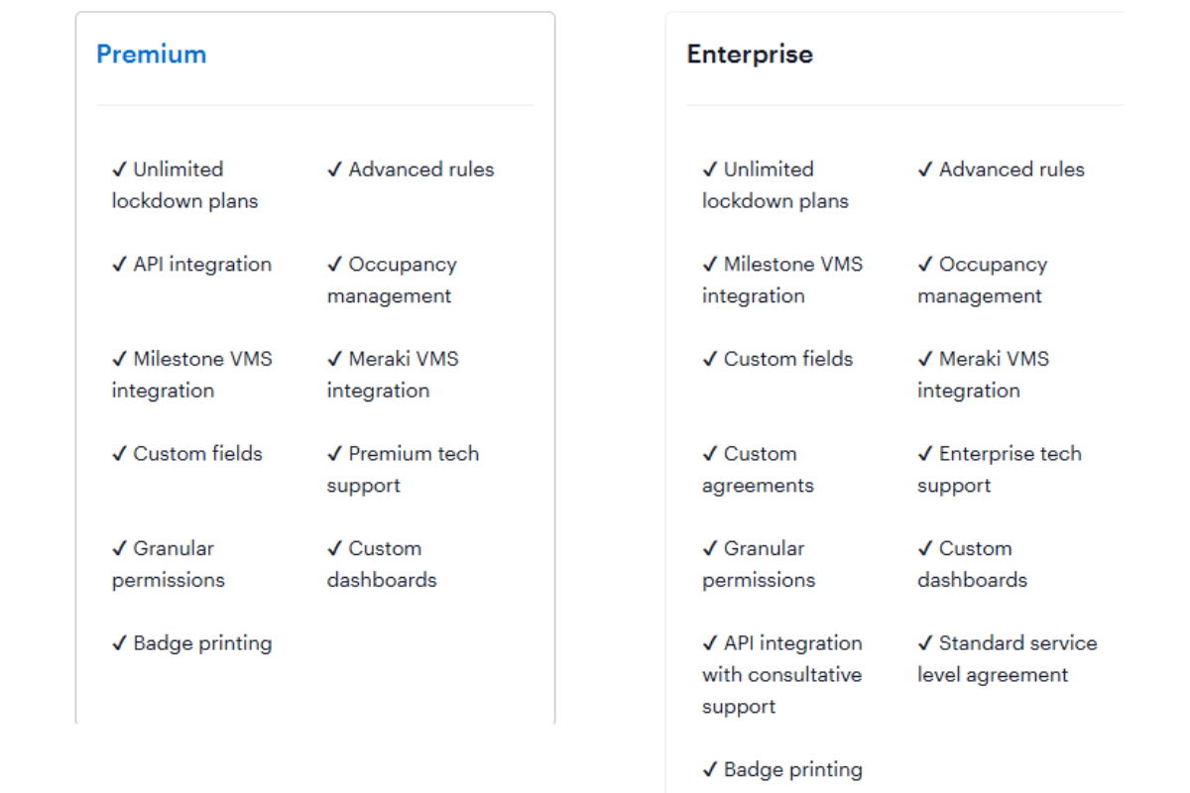Viewport: 1190px width, 793px height.
Task: Select Premium Occupancy management feature text
Action: (x=392, y=281)
